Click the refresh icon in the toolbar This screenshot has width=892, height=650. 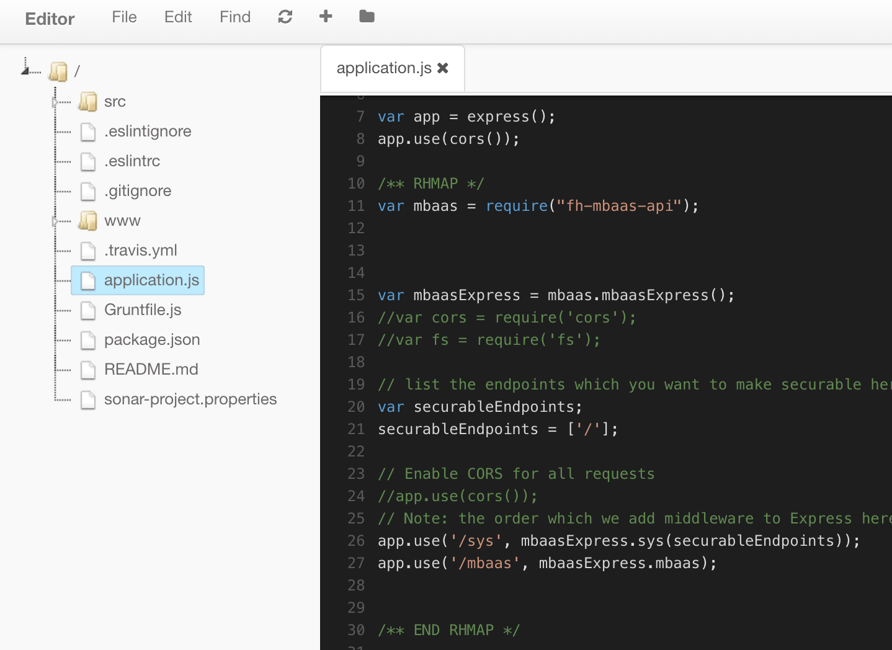click(285, 17)
